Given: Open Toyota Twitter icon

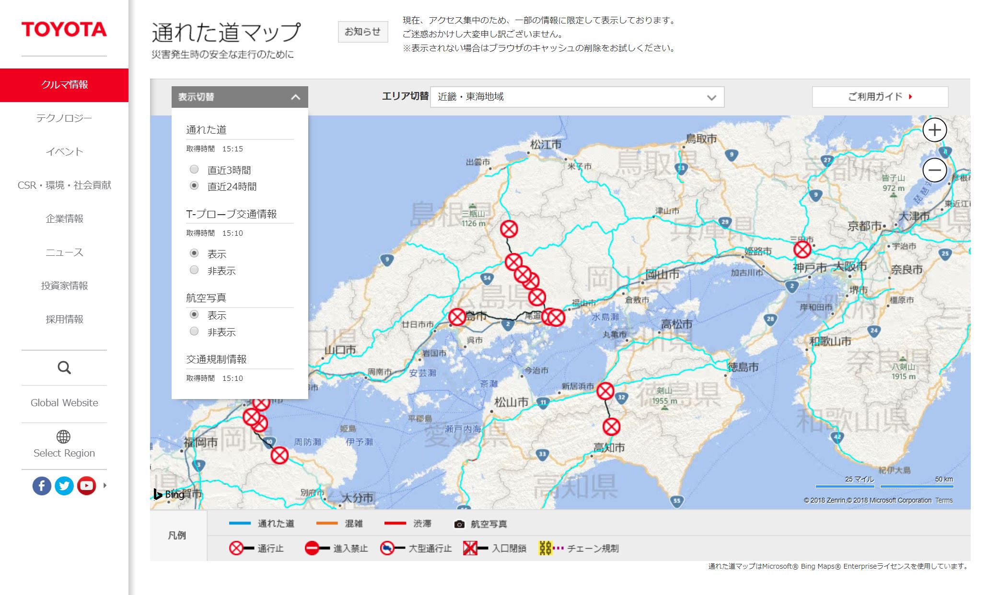Looking at the screenshot, I should [x=64, y=486].
